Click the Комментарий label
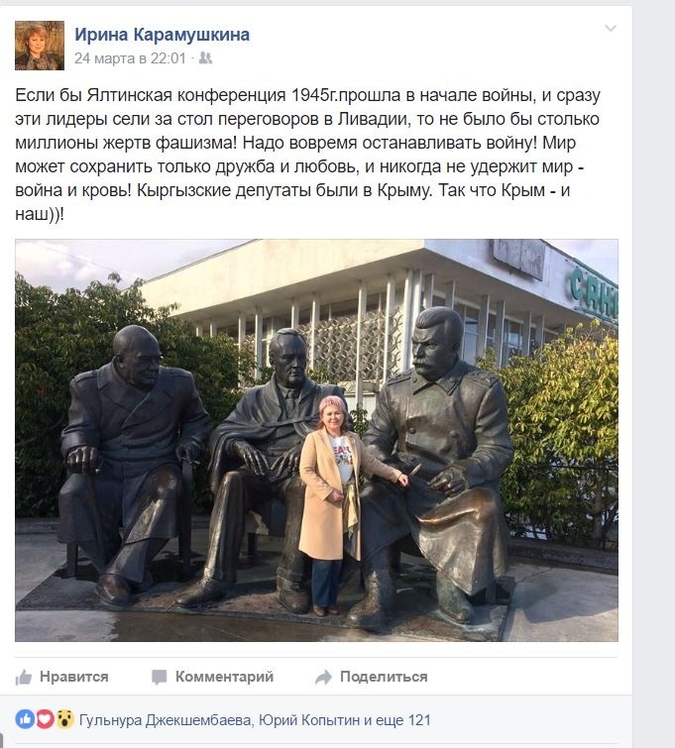The height and width of the screenshot is (748, 675). pos(224,677)
